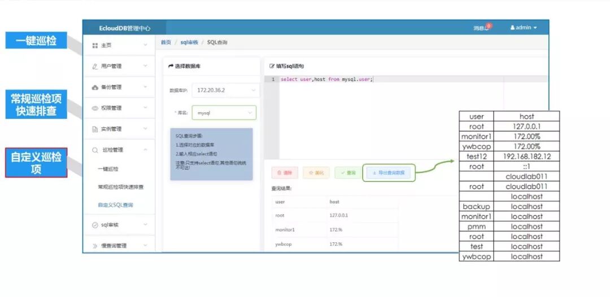Open the 实例管理 sidebar menu

(x=119, y=129)
